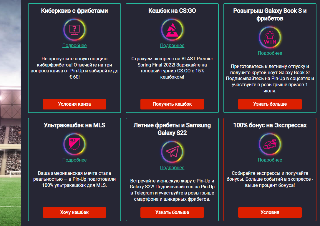
Task: Click the express train icon
Action: [270, 144]
